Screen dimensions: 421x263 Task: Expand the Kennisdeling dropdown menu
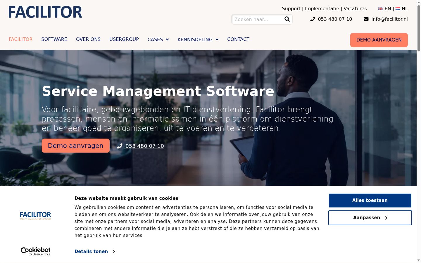coord(198,39)
